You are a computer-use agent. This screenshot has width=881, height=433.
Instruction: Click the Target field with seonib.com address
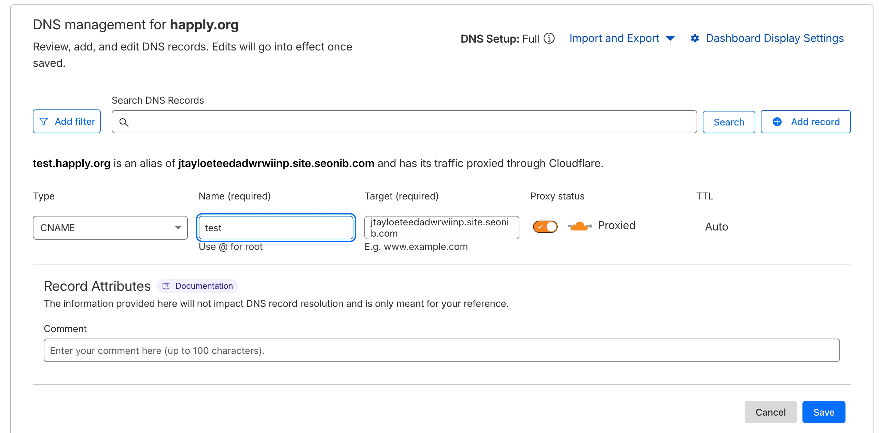441,227
